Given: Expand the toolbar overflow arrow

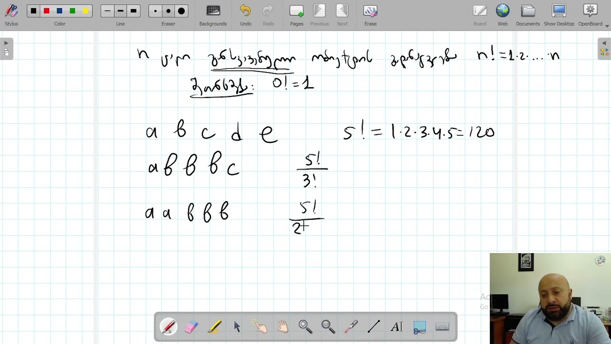Looking at the screenshot, I should (607, 25).
